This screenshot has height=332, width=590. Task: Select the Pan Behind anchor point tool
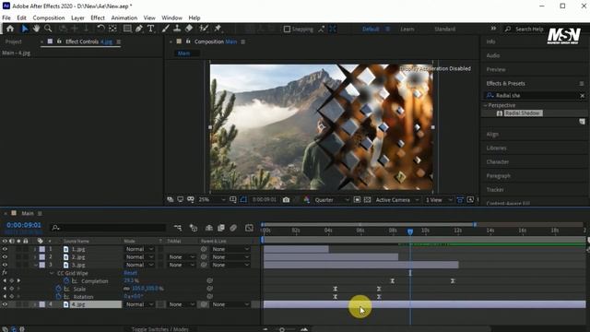point(112,29)
